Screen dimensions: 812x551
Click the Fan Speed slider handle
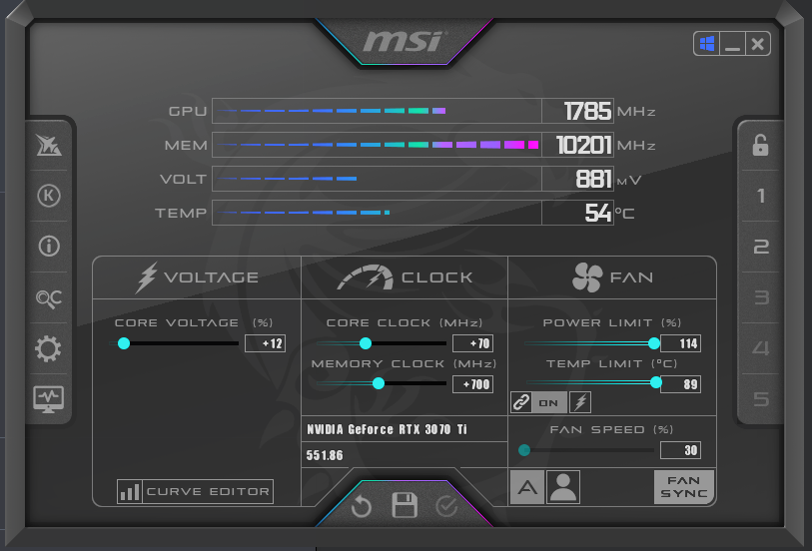pos(524,450)
